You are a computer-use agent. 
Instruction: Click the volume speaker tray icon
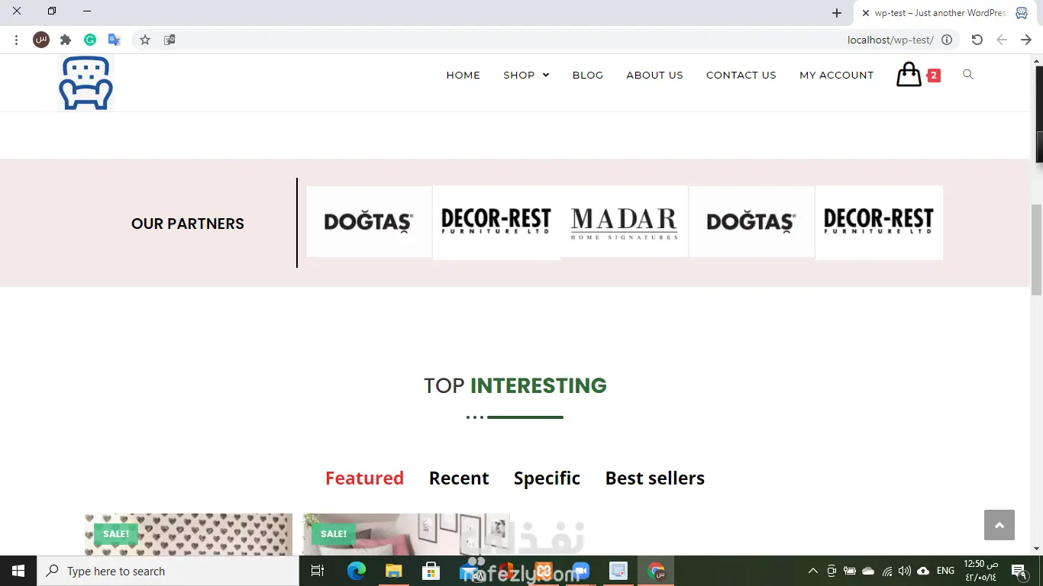[x=905, y=571]
